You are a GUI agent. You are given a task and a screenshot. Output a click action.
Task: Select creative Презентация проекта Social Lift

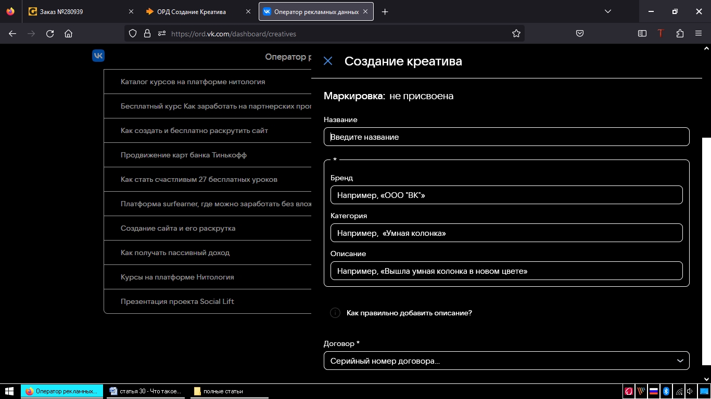[208, 301]
